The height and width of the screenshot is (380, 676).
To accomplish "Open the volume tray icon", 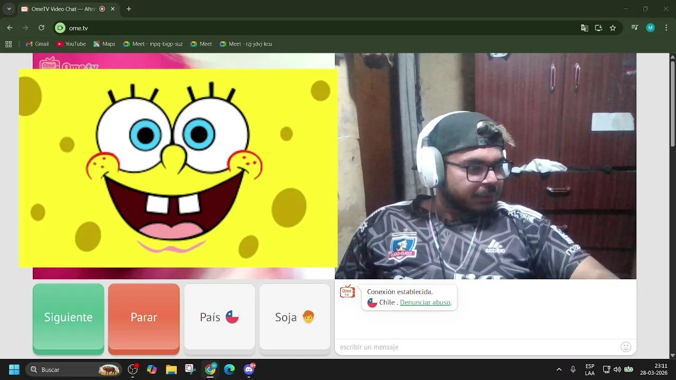I will pyautogui.click(x=617, y=369).
